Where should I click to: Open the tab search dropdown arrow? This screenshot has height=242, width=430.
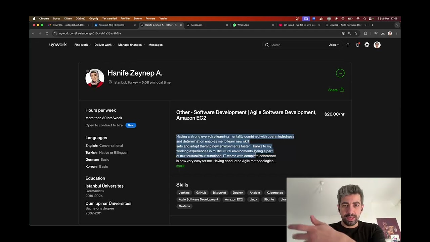click(397, 25)
